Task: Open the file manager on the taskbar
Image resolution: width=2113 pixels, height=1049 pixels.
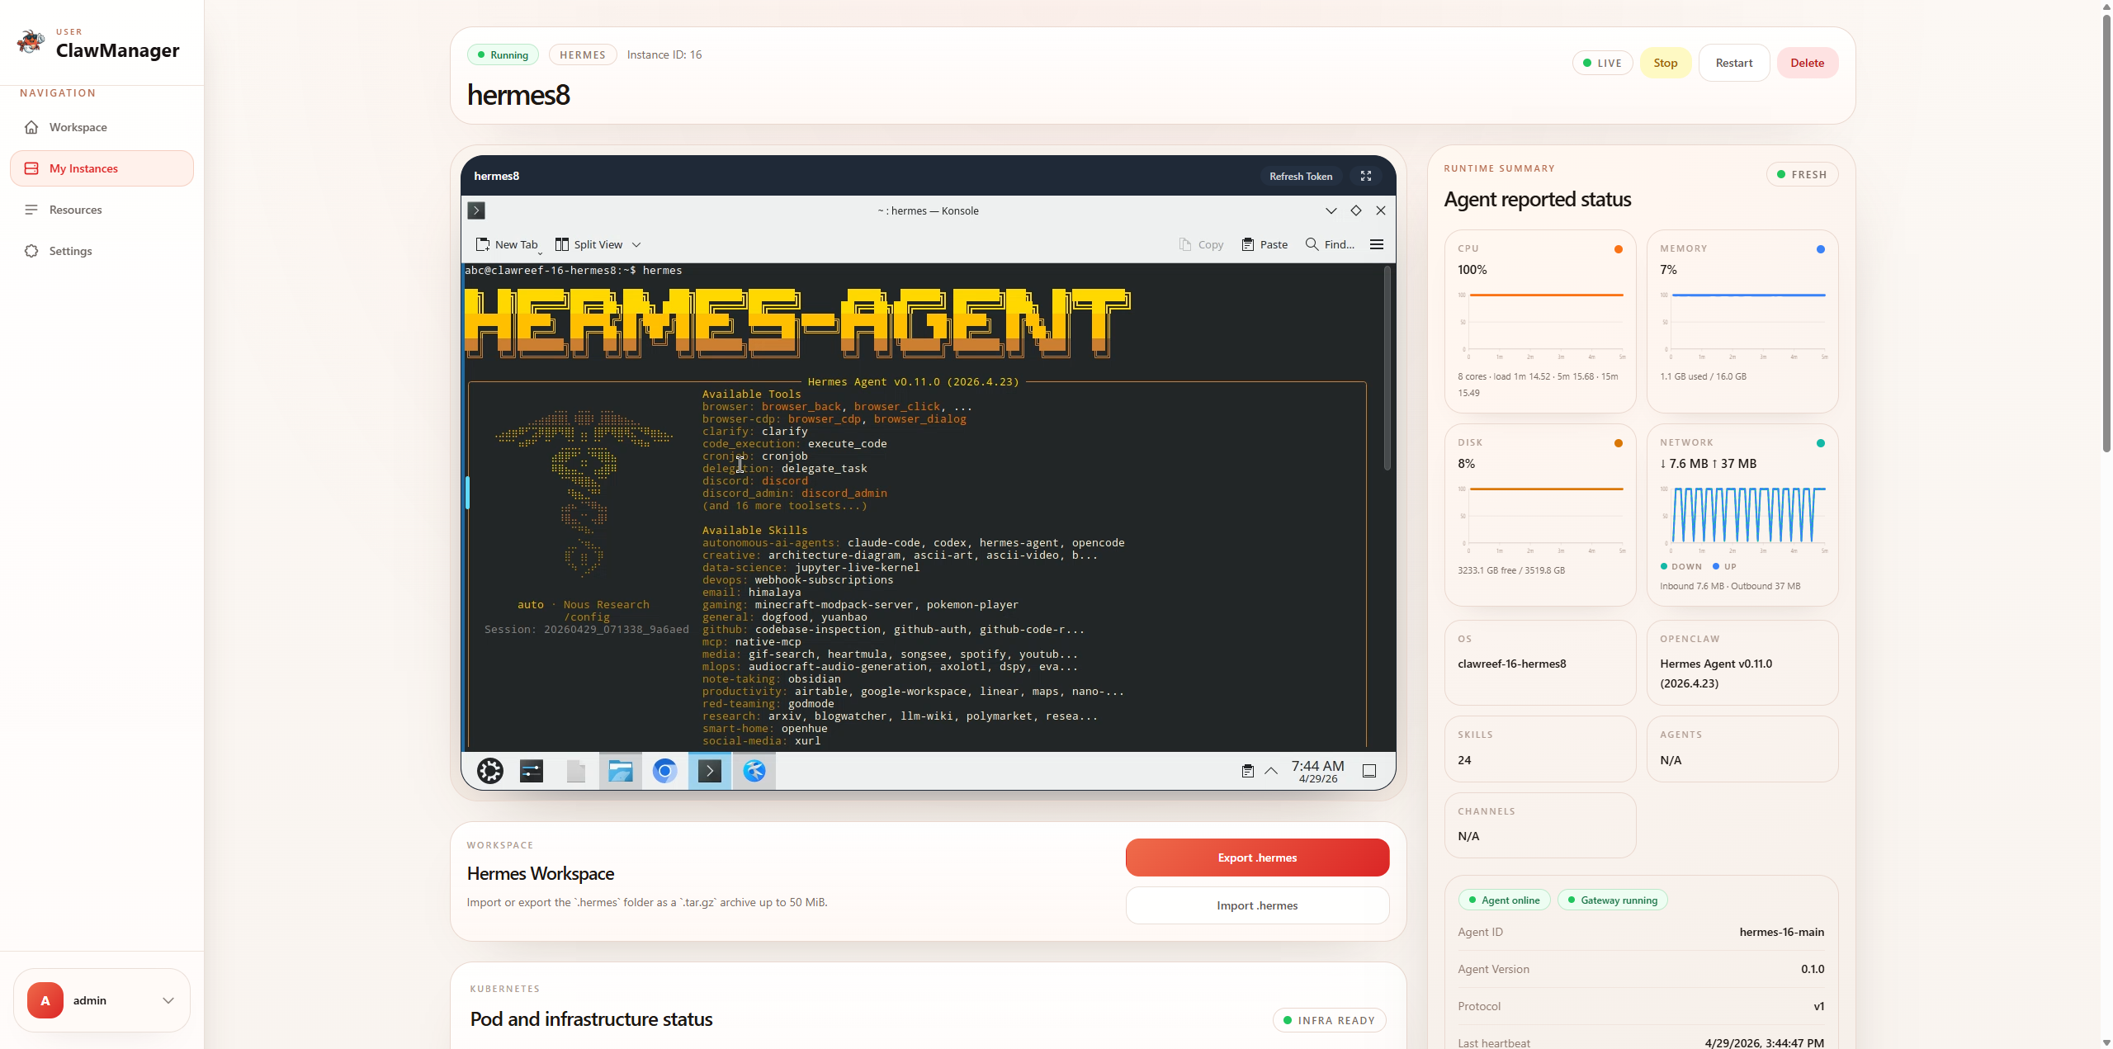Action: (621, 771)
